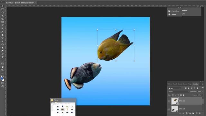Select the Clone Stamp tool
The image size is (206, 116).
(2, 35)
